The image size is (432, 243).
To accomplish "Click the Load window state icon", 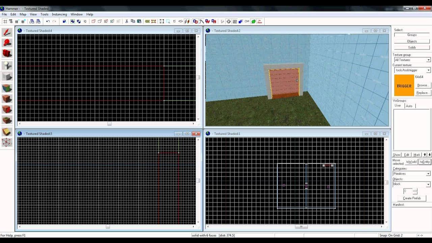I will tap(32, 21).
